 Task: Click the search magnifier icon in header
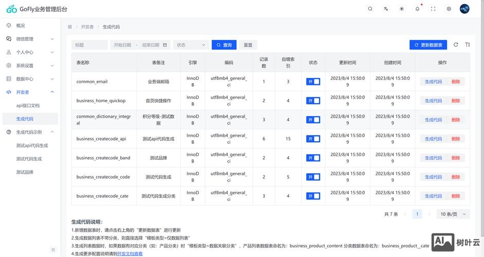point(370,9)
